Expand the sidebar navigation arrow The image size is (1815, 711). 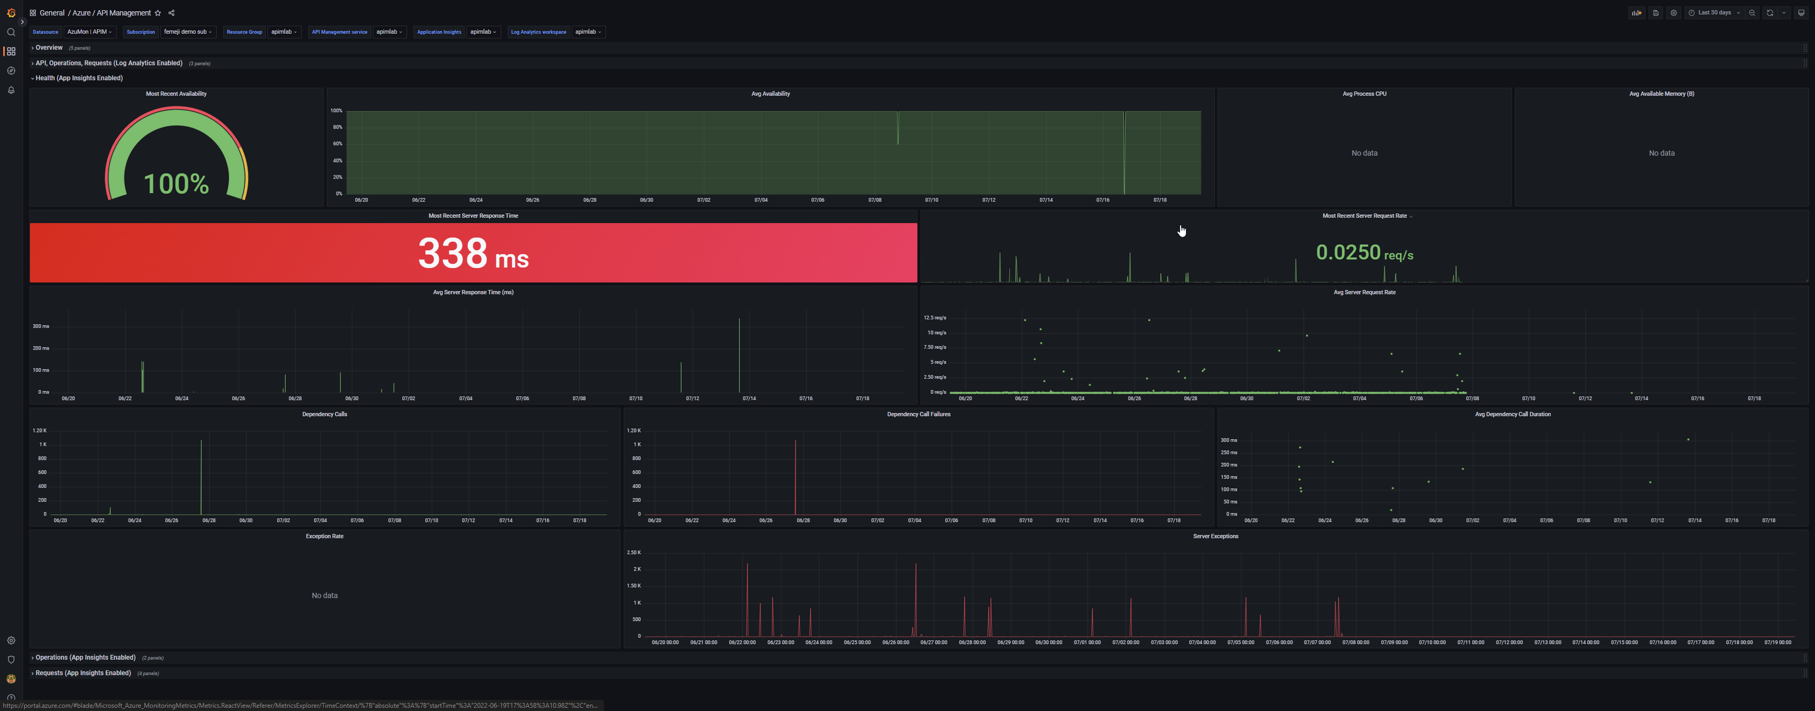tap(22, 22)
